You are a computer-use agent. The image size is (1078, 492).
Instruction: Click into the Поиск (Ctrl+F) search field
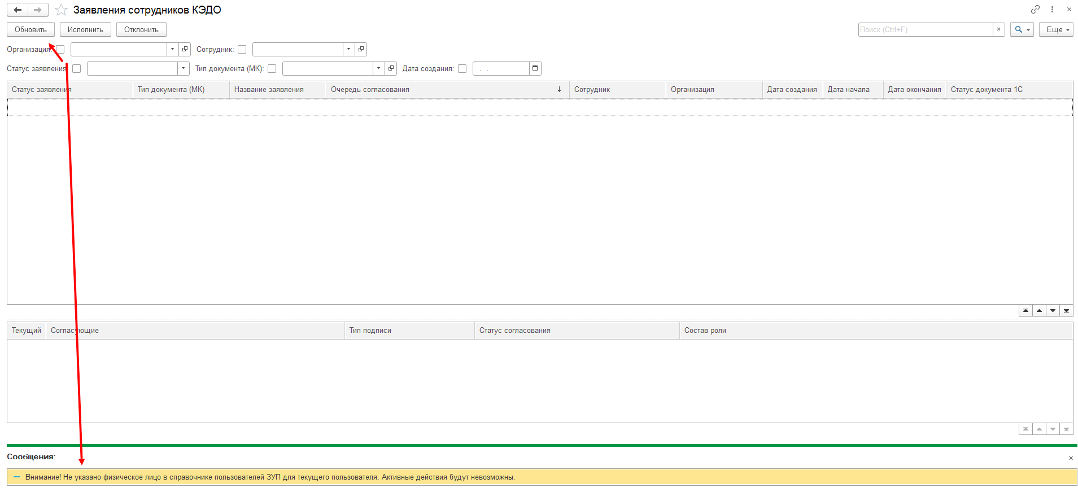point(925,30)
